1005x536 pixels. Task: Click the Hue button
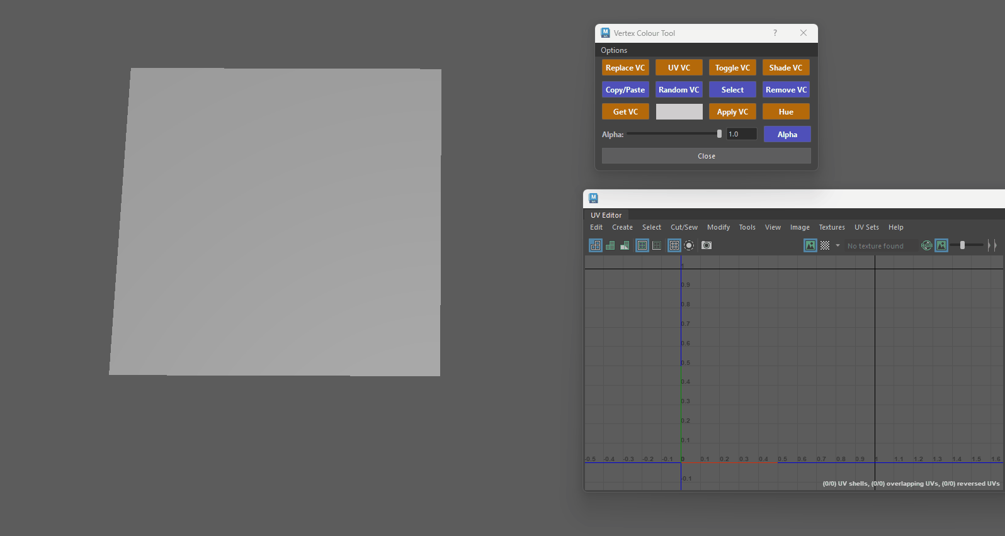tap(786, 112)
